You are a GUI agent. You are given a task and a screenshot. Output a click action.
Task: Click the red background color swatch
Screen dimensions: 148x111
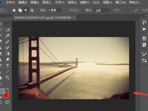click(6, 95)
